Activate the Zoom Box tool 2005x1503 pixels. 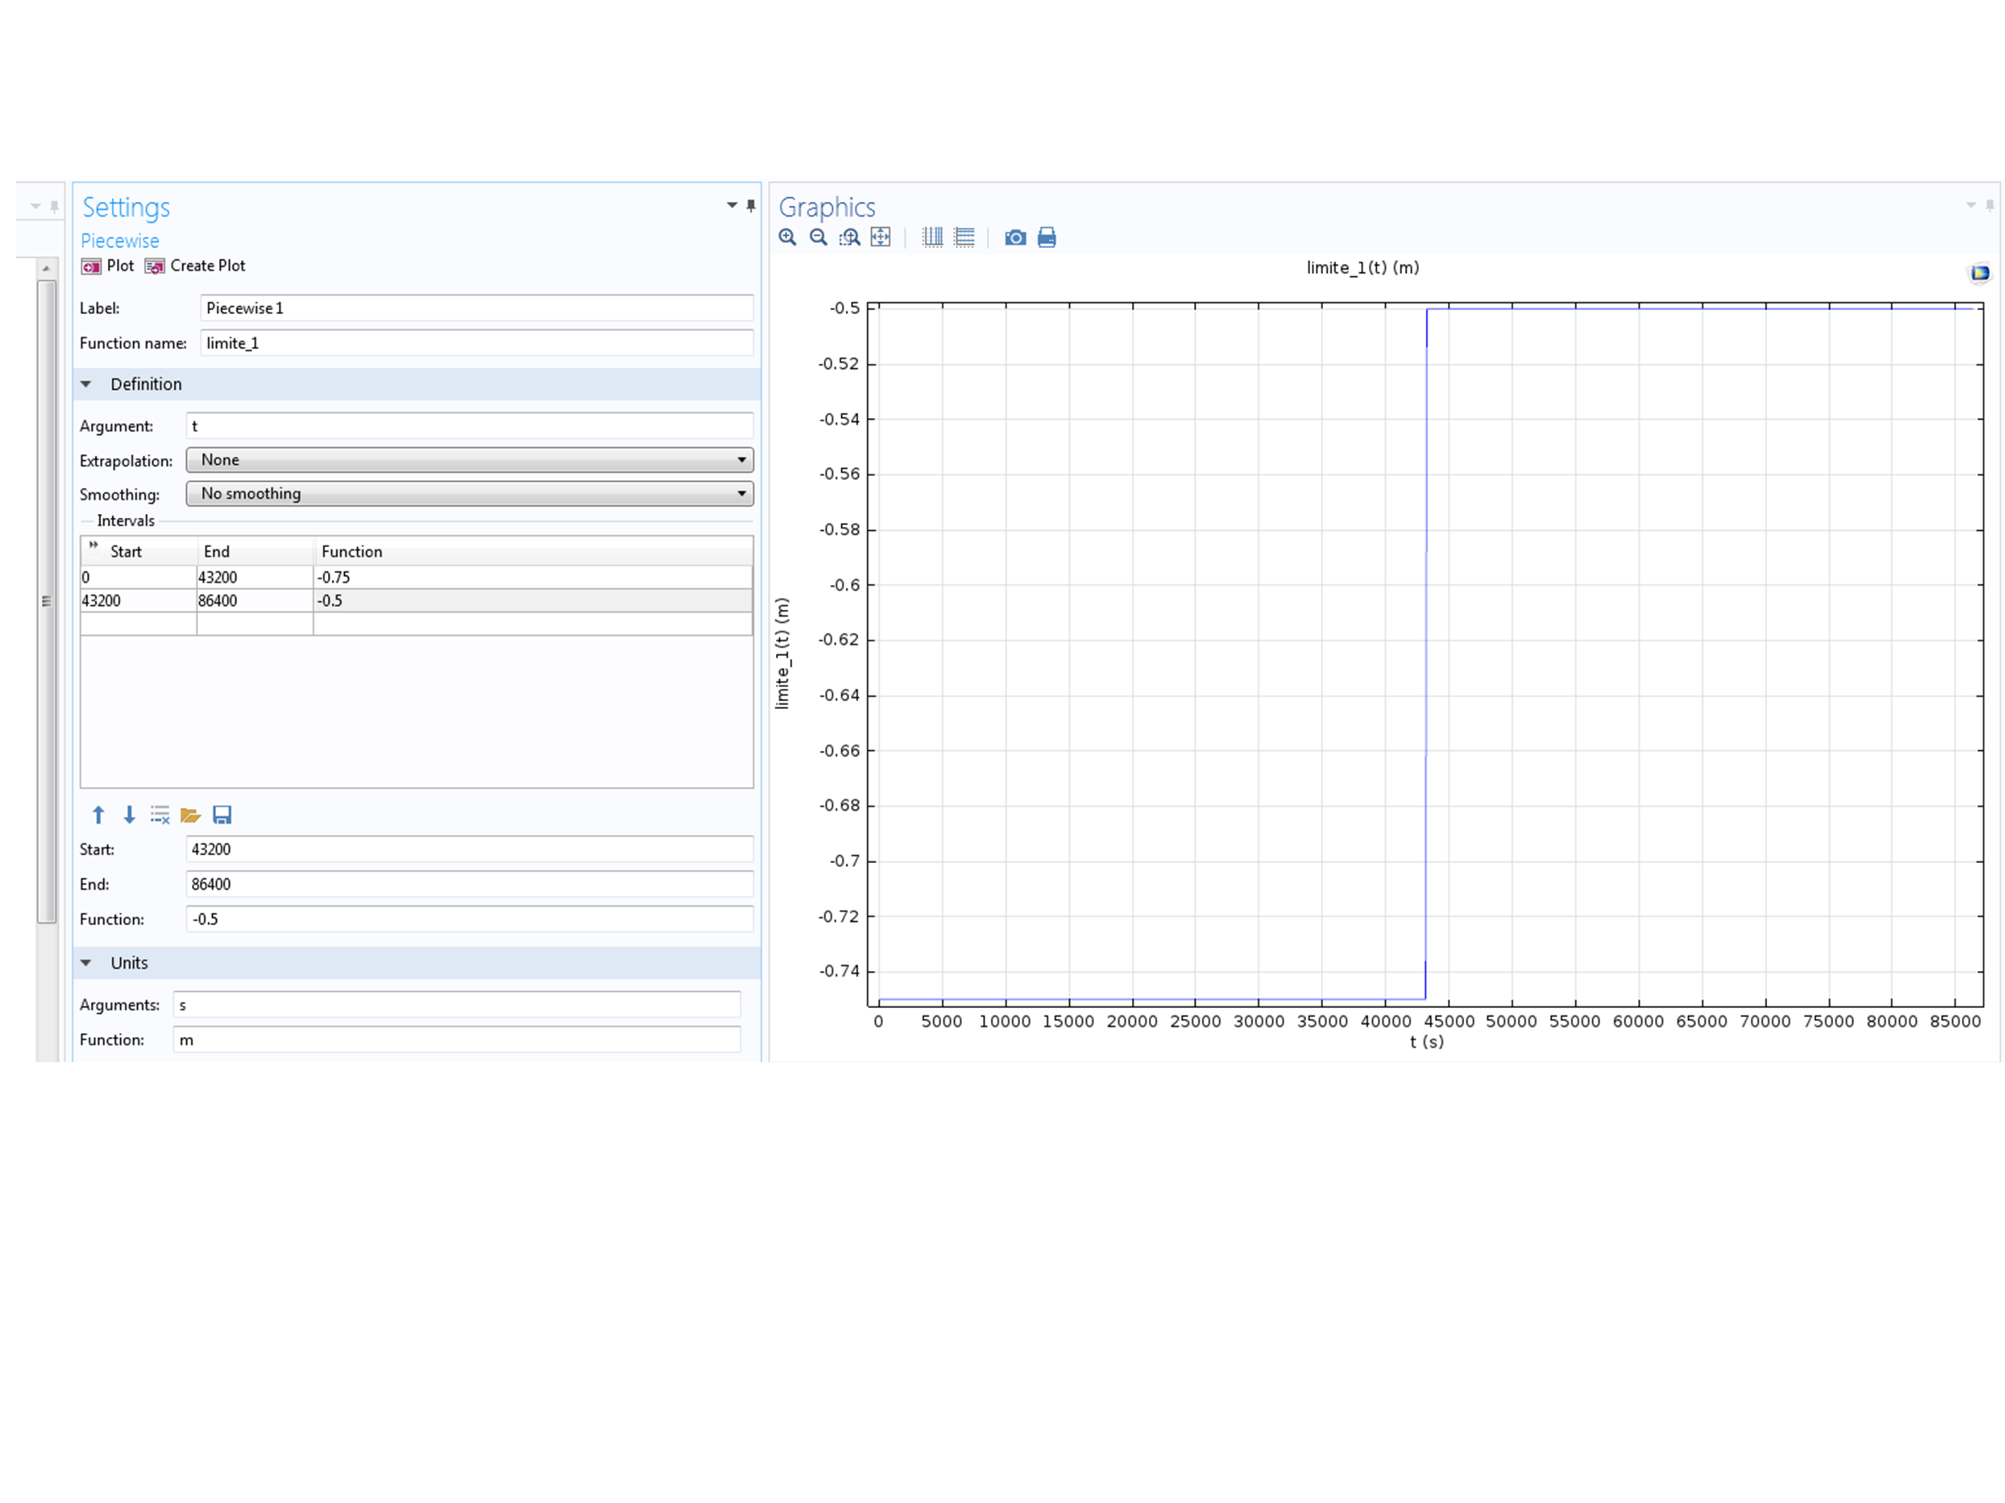pos(849,238)
